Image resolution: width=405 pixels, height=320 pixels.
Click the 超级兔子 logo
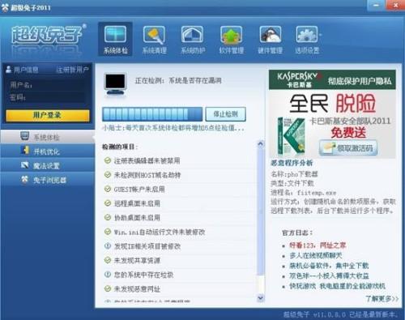pyautogui.click(x=48, y=35)
